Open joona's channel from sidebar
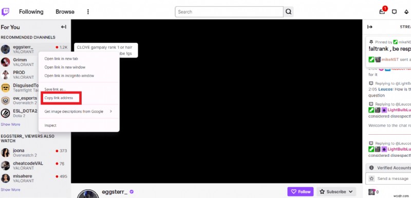 35,153
